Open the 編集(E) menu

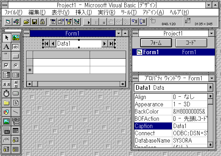click(x=37, y=12)
